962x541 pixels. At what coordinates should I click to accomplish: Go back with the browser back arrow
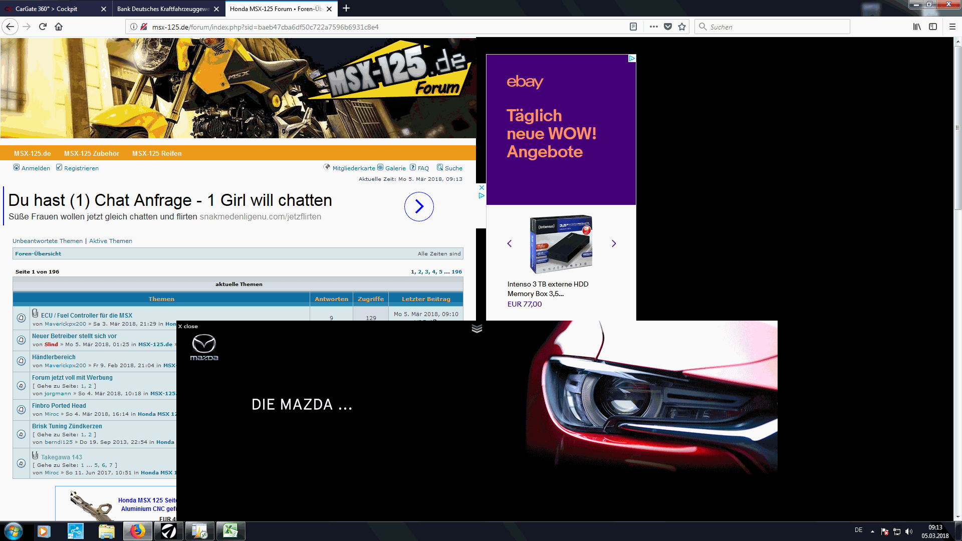coord(10,27)
